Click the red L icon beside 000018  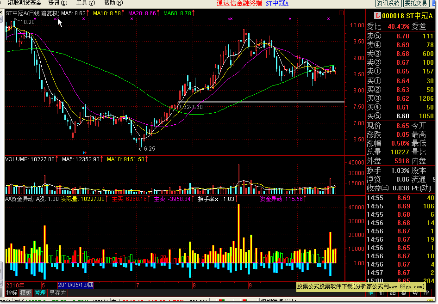pos(378,16)
